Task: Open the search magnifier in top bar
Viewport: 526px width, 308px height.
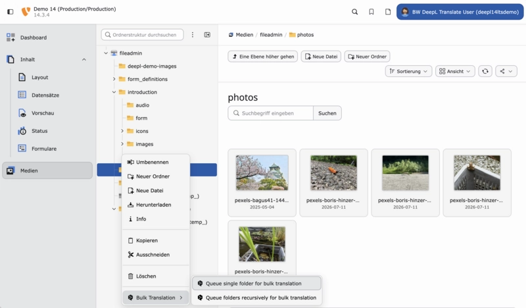Action: point(354,12)
